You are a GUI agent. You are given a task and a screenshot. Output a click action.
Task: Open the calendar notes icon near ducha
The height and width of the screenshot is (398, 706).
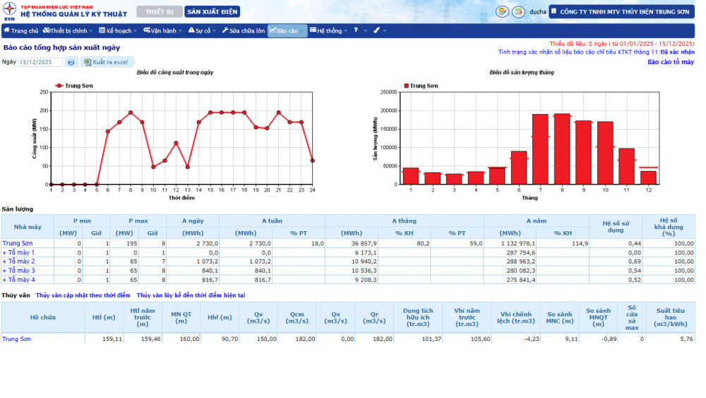pos(518,12)
